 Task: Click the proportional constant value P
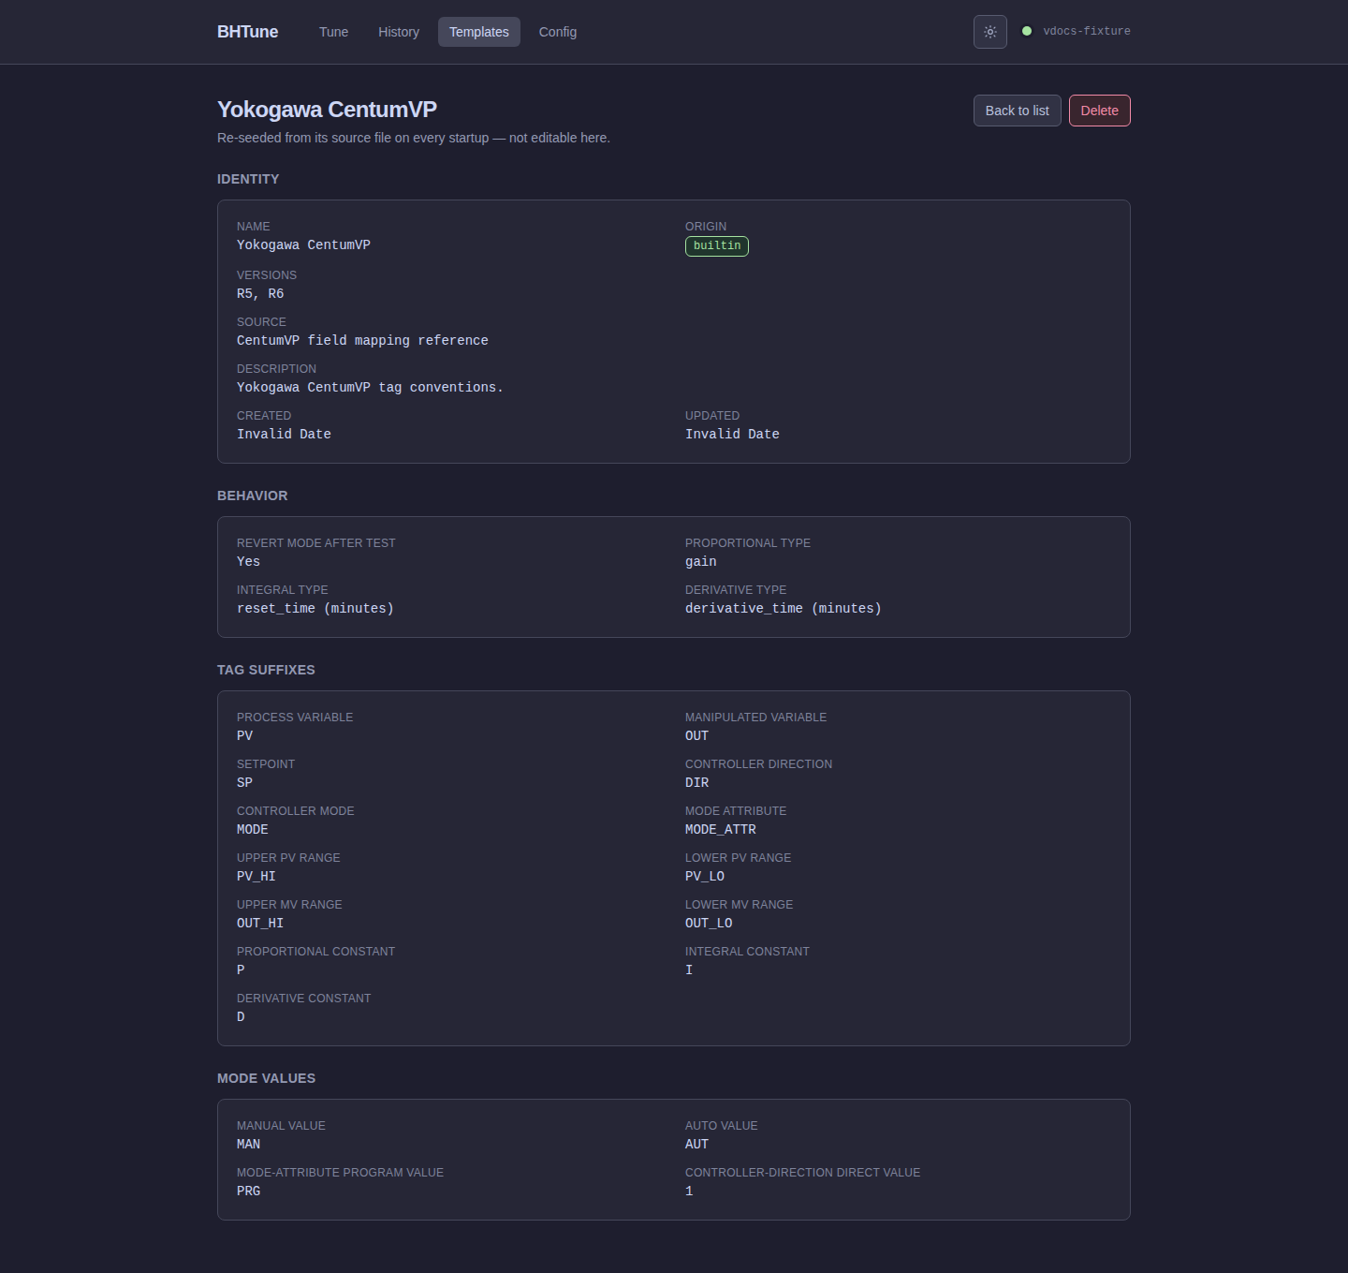coord(241,970)
